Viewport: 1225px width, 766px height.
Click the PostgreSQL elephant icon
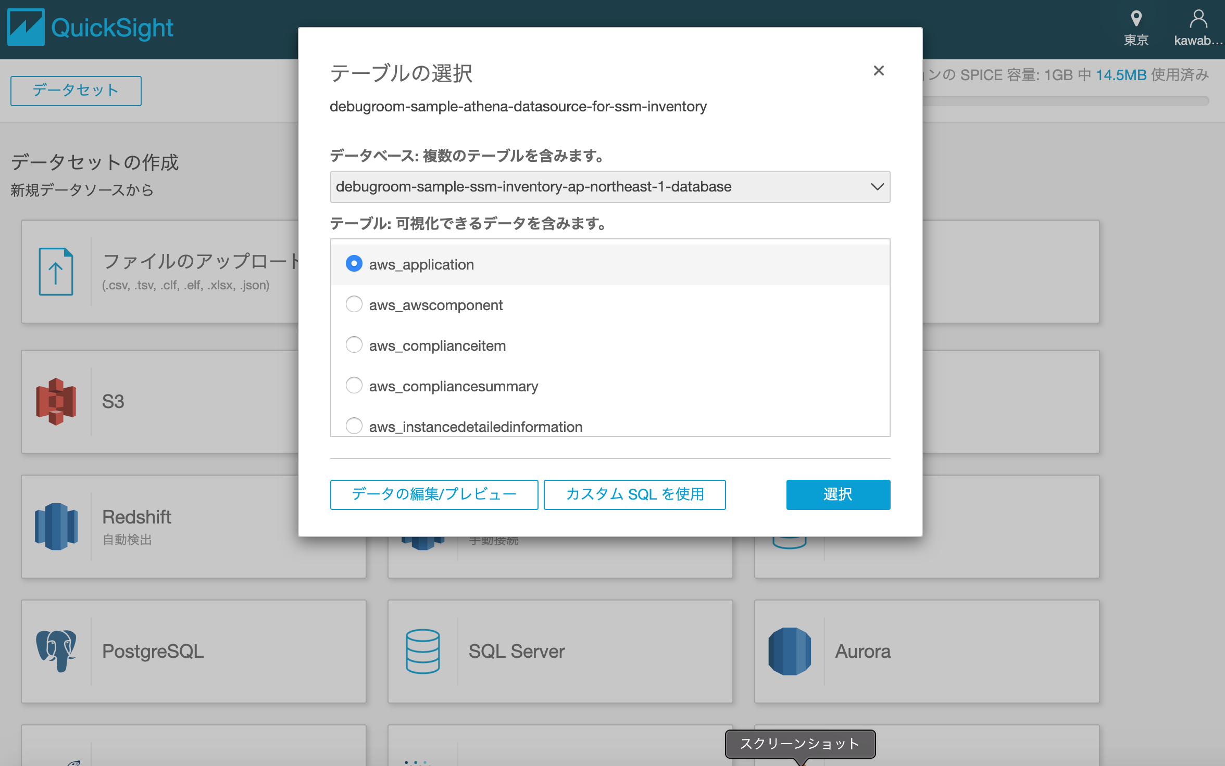[56, 652]
